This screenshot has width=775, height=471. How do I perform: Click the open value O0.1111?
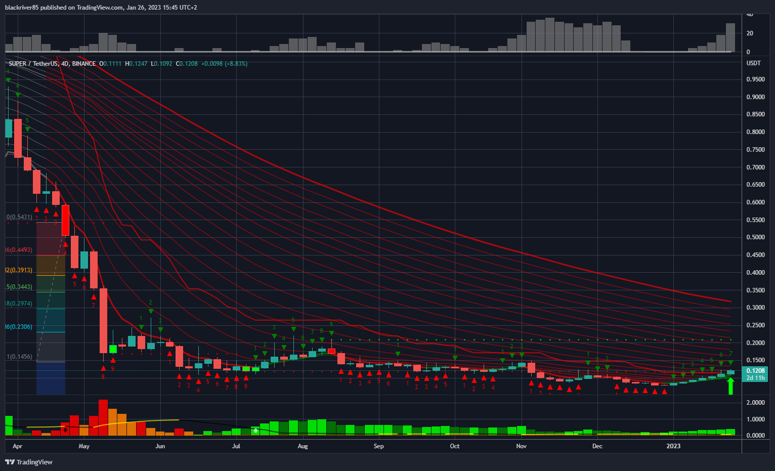pos(110,64)
